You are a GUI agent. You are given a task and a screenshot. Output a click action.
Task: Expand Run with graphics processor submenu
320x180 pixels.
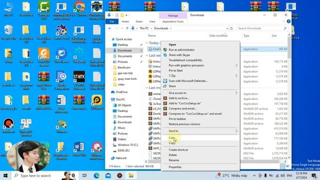(x=236, y=65)
